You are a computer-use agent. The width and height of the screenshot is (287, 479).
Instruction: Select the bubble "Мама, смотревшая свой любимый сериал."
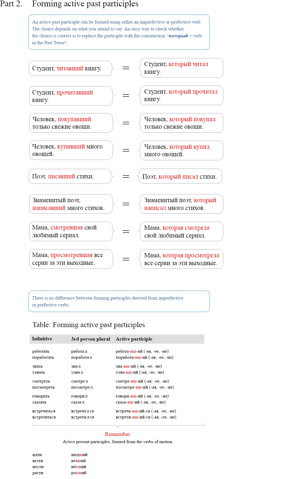pos(71,231)
